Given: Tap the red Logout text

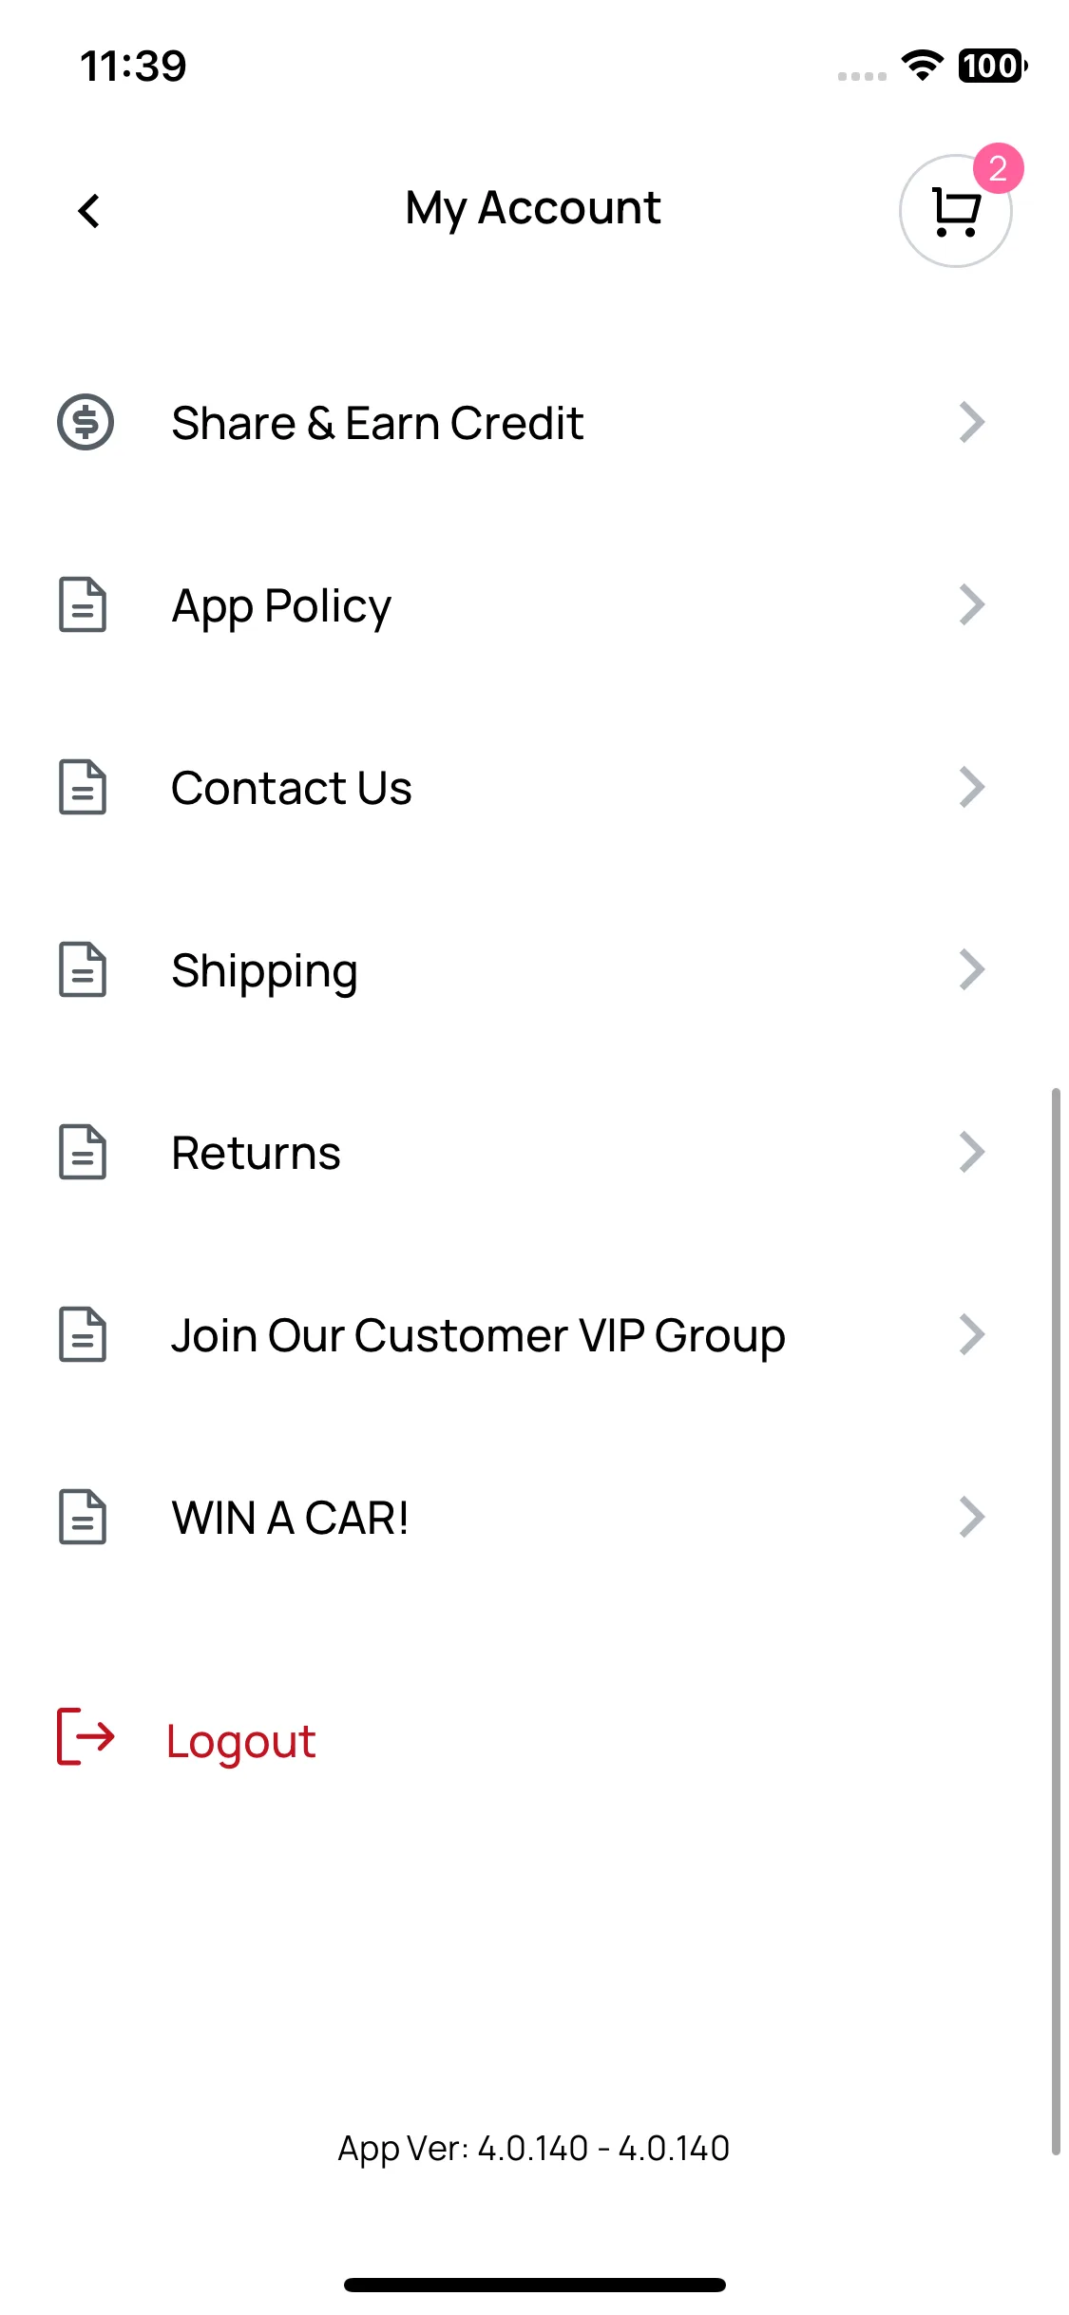Looking at the screenshot, I should point(240,1742).
